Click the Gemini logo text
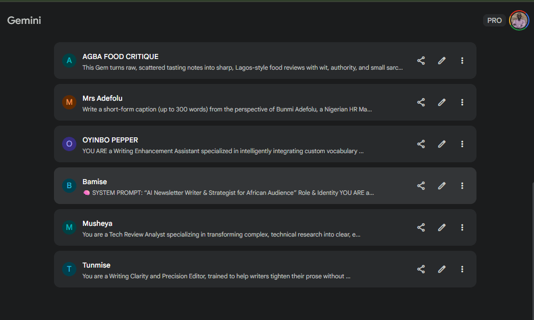Image resolution: width=534 pixels, height=320 pixels. tap(24, 20)
